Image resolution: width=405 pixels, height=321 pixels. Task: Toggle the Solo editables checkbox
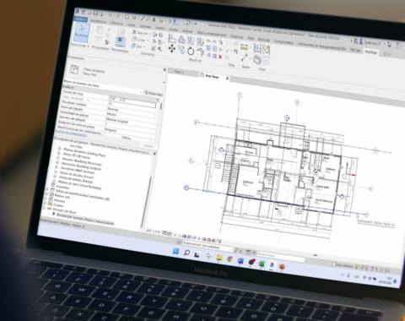(x=334, y=264)
